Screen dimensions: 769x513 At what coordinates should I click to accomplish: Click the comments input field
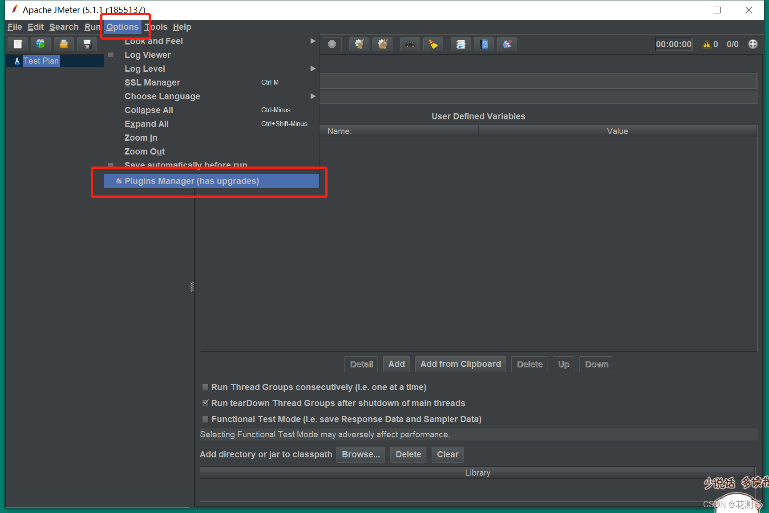pyautogui.click(x=538, y=97)
